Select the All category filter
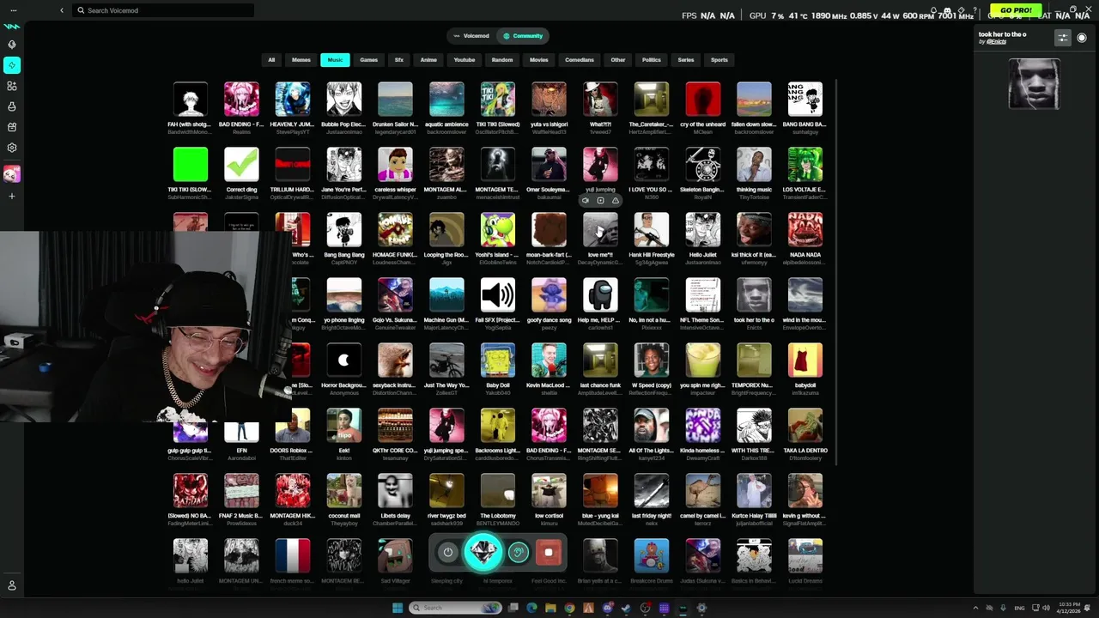This screenshot has width=1099, height=618. (x=271, y=60)
